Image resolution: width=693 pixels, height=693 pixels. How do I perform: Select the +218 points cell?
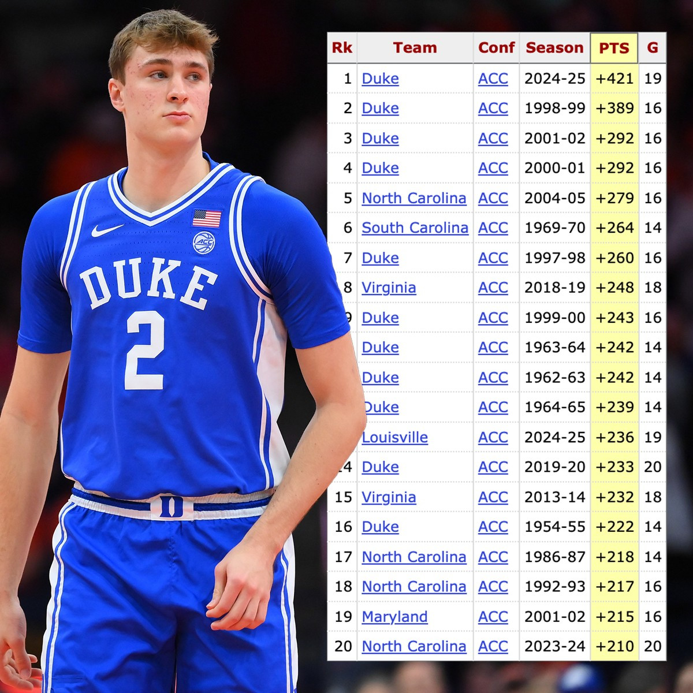click(614, 557)
